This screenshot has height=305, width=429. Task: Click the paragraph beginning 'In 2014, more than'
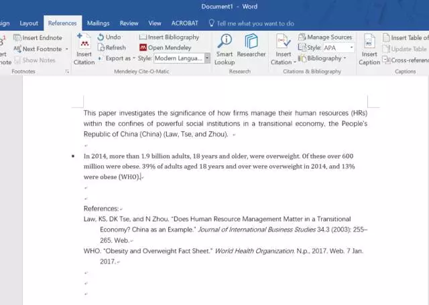click(x=219, y=167)
